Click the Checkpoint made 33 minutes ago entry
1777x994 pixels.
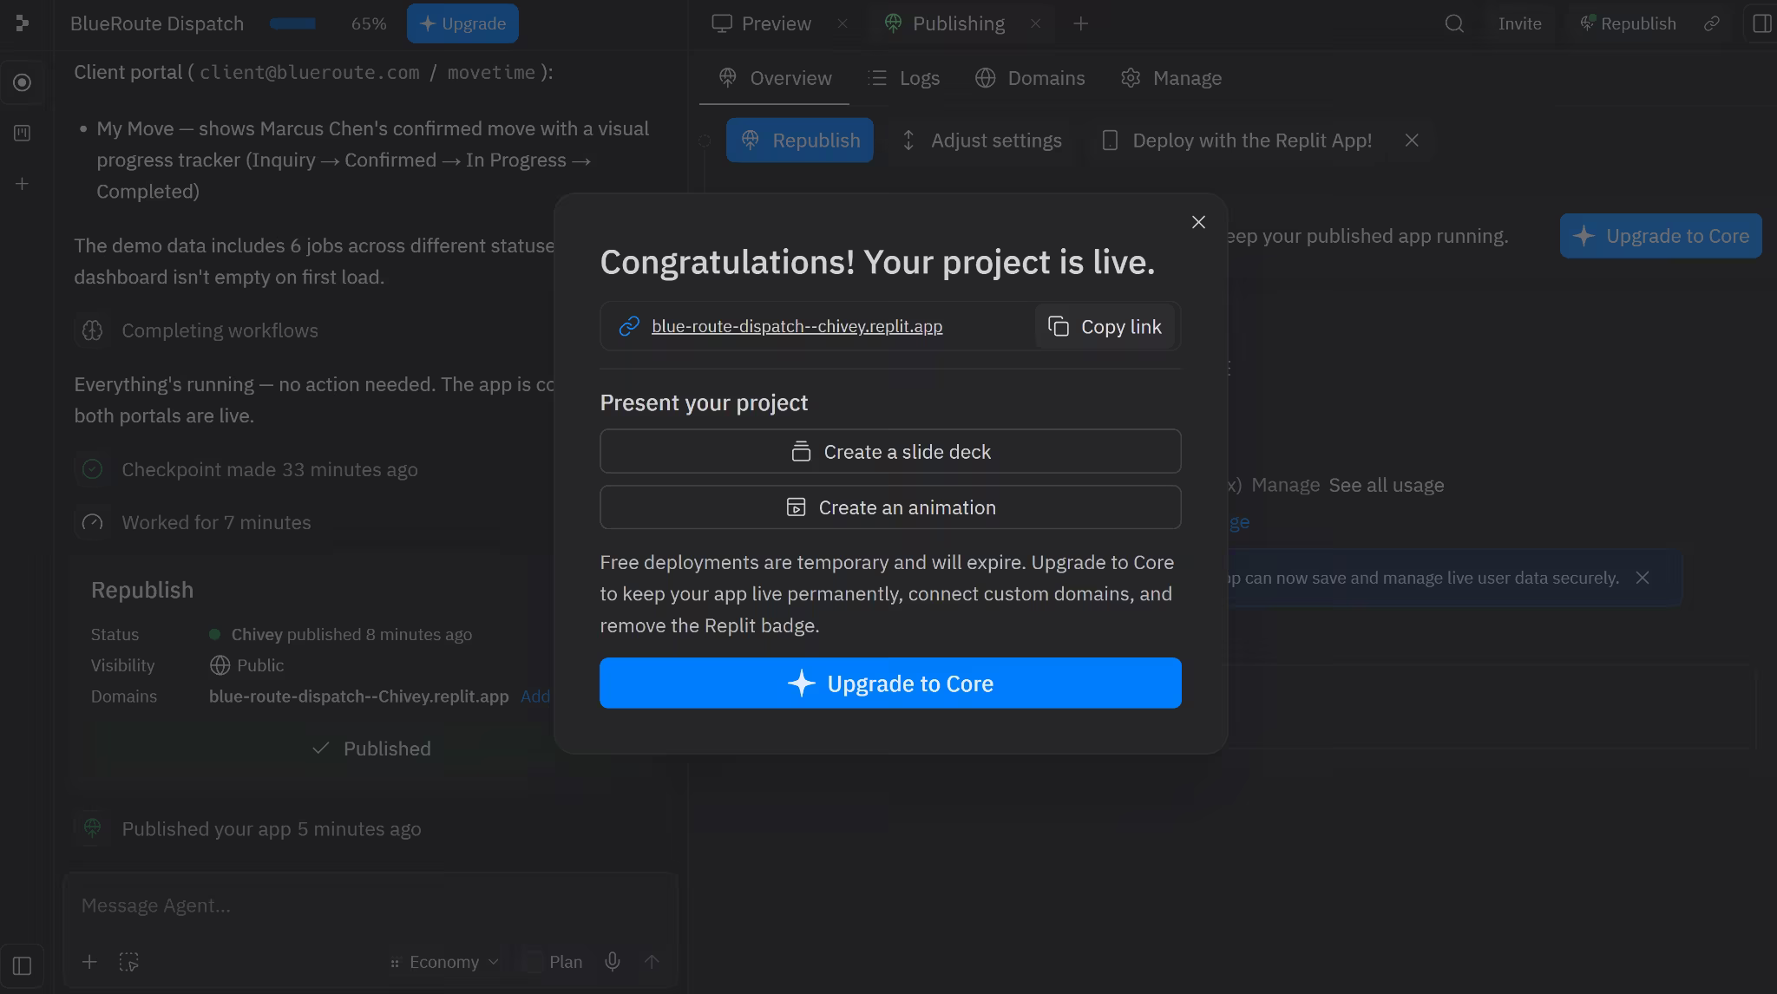tap(270, 469)
